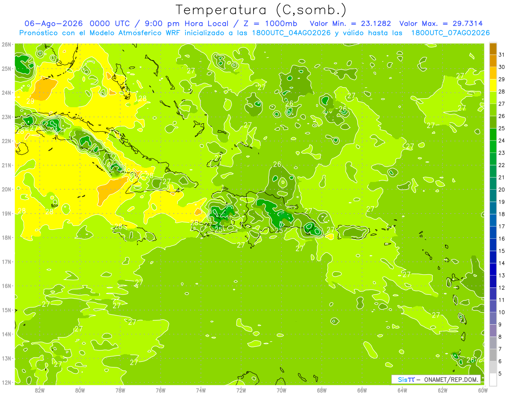
Task: Click the '72W' longitude axis label
Action: pos(241,390)
